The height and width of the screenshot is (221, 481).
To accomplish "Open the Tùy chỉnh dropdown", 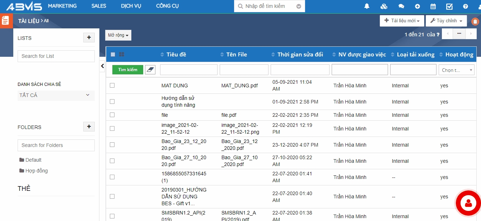I will tap(446, 21).
